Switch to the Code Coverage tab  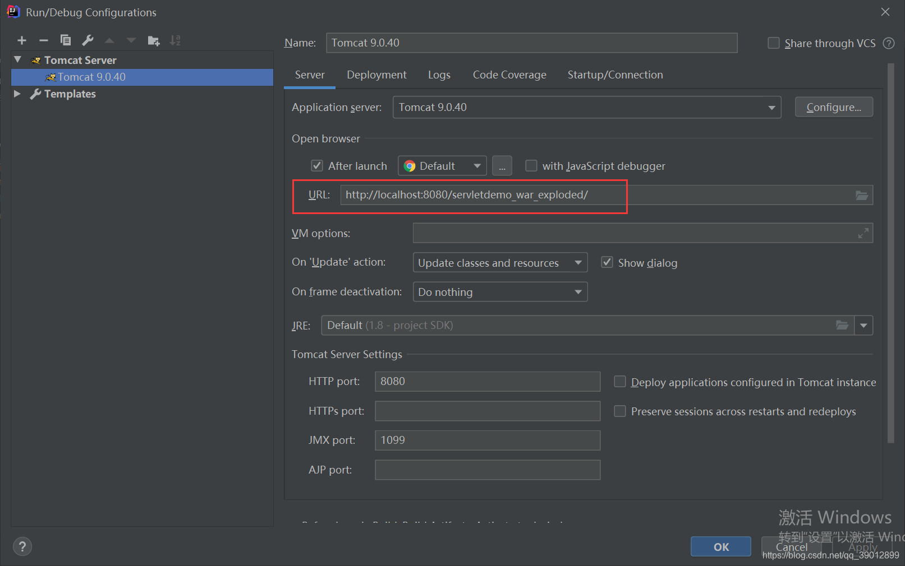click(x=509, y=75)
